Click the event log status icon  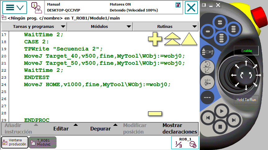[x=178, y=5]
